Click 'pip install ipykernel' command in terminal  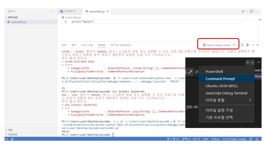click(x=128, y=91)
